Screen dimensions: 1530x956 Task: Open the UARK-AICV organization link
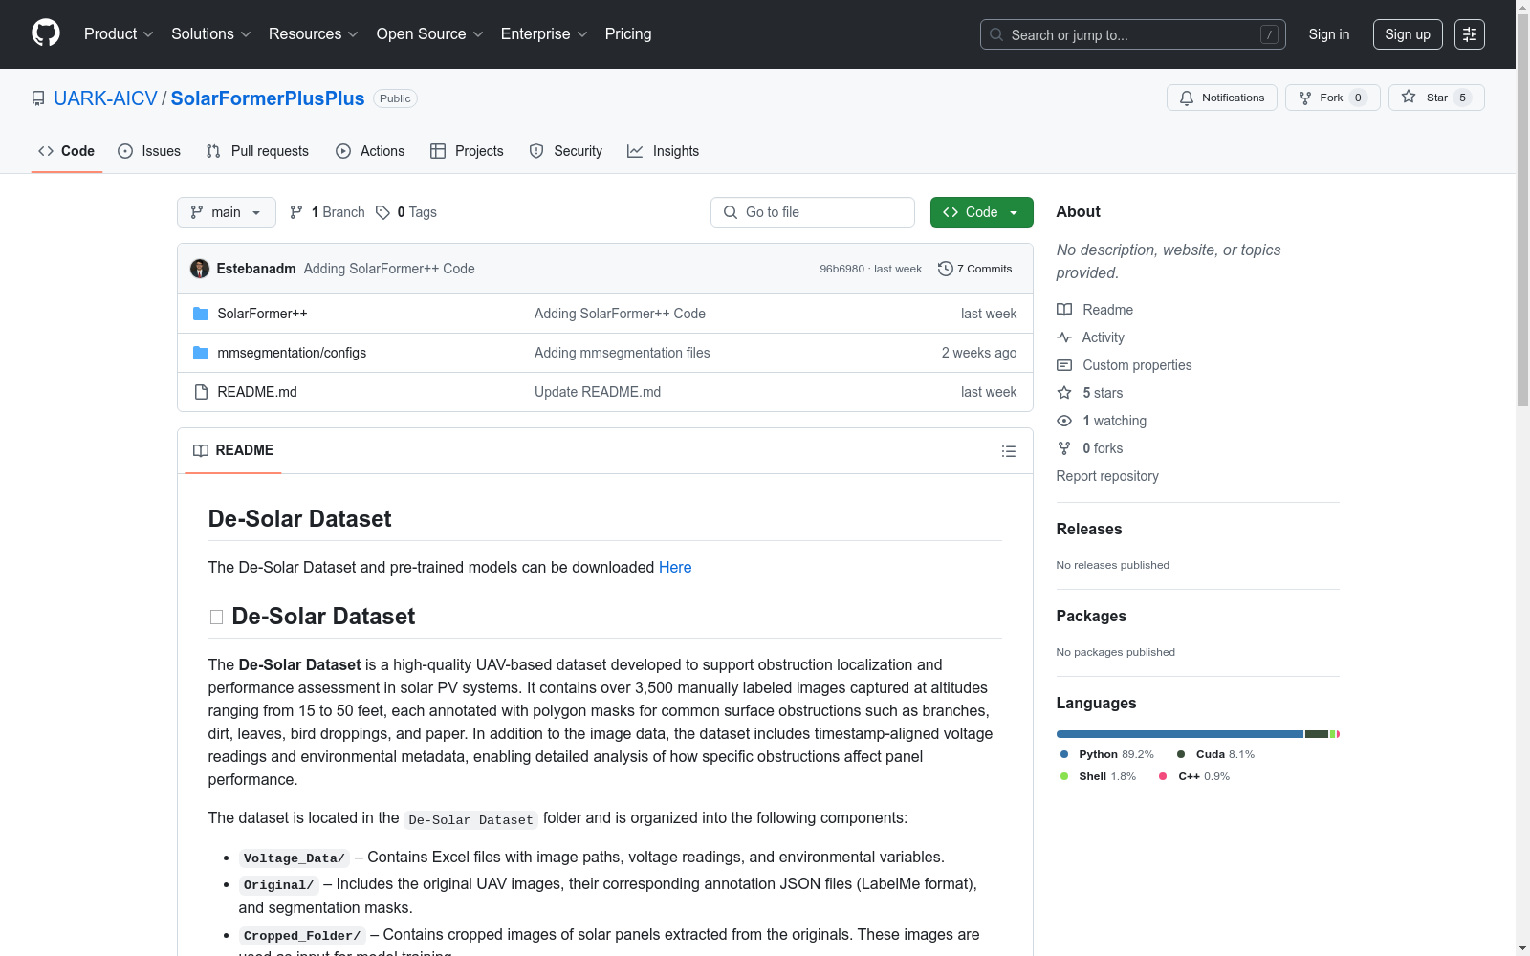click(105, 98)
